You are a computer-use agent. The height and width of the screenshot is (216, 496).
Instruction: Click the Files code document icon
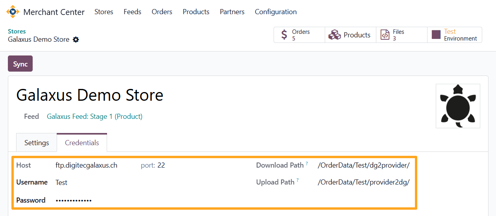coord(385,35)
